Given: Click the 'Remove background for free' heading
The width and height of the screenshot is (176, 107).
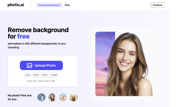Looking at the screenshot, I should pos(38,33).
